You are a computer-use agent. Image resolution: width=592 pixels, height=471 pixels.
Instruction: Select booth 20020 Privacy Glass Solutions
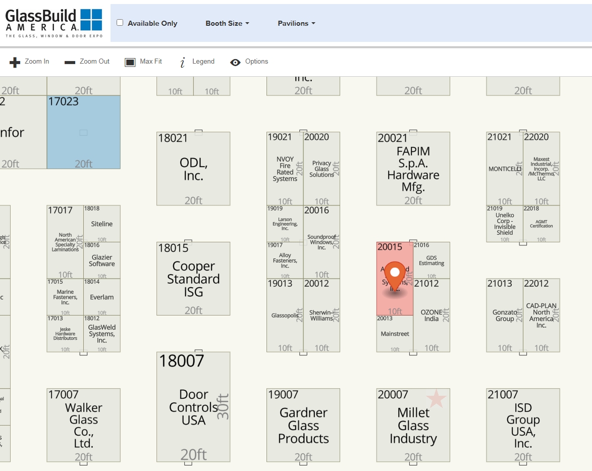[x=321, y=169]
